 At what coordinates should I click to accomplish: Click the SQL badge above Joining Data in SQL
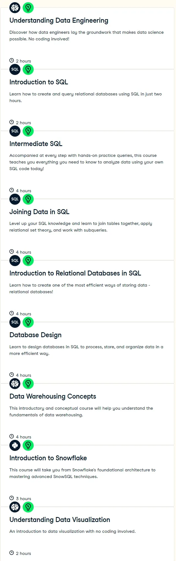[x=15, y=199]
